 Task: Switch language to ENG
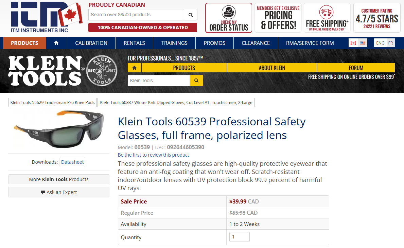pos(380,43)
